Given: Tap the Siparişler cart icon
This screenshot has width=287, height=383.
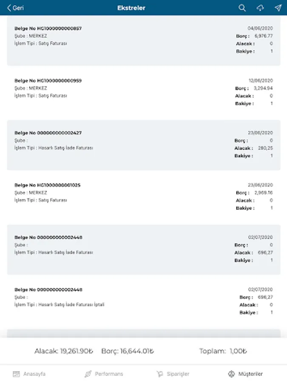Looking at the screenshot, I should click(x=160, y=374).
